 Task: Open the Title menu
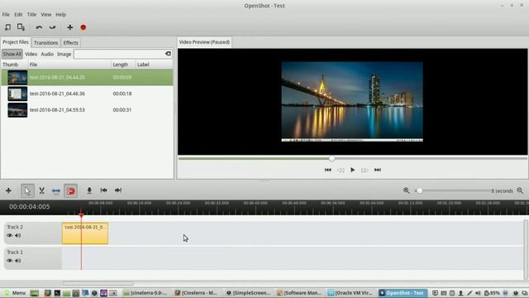[31, 15]
